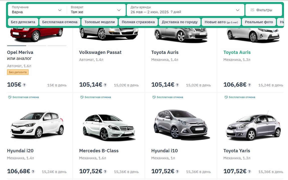Open price details help icon for Opel Meriva
The width and height of the screenshot is (288, 180).
(x=24, y=85)
